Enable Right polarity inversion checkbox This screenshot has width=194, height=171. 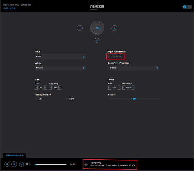click(x=66, y=98)
